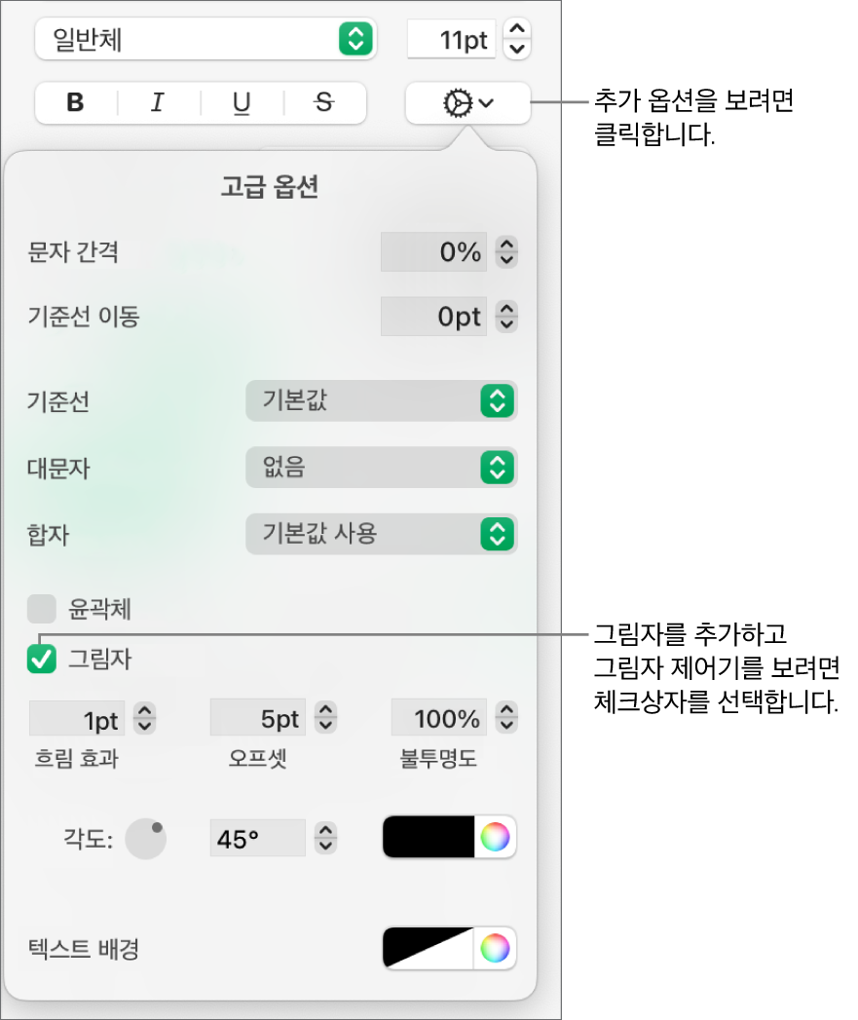858x1020 pixels.
Task: Apply strikethrough to text
Action: pos(324,103)
